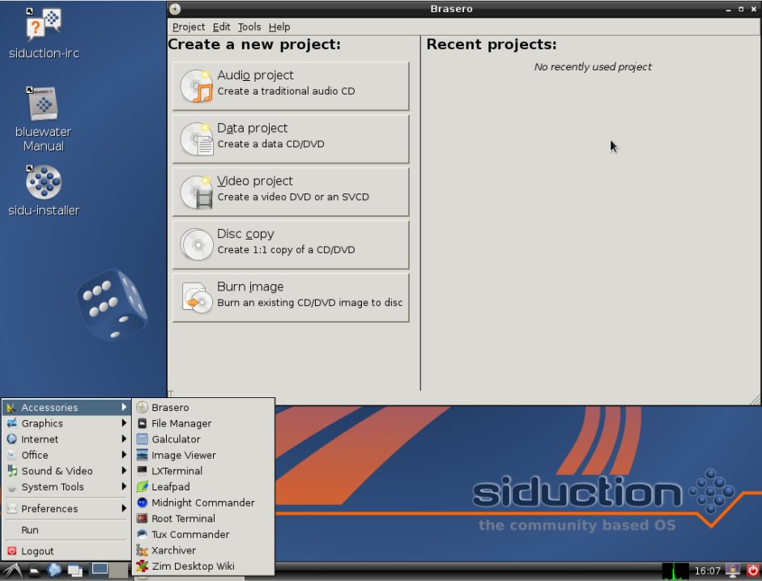Expand the System Tools category

tap(67, 487)
